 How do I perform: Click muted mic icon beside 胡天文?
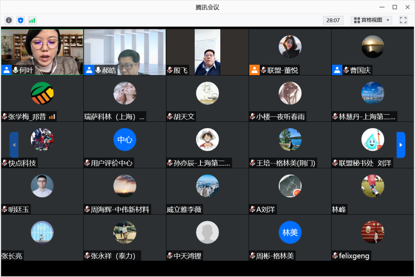coord(170,117)
